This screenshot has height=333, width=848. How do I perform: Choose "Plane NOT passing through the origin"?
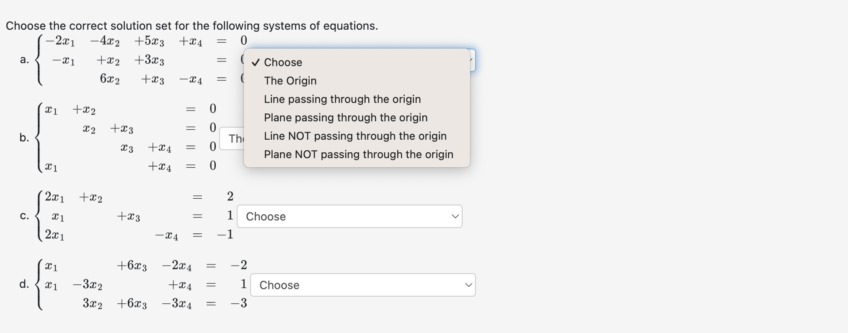(x=358, y=154)
